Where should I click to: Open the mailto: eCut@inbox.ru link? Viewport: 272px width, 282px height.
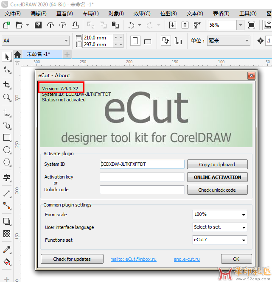(133, 259)
